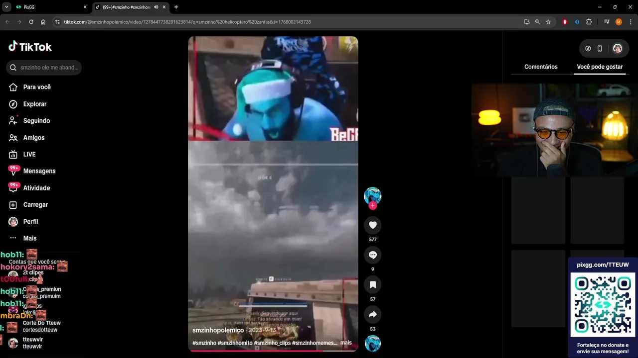This screenshot has width=638, height=358.
Task: Go back in browser history
Action: click(x=7, y=22)
